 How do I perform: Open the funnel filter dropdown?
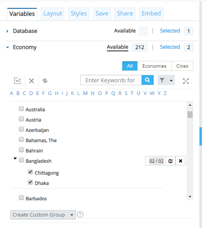(166, 80)
